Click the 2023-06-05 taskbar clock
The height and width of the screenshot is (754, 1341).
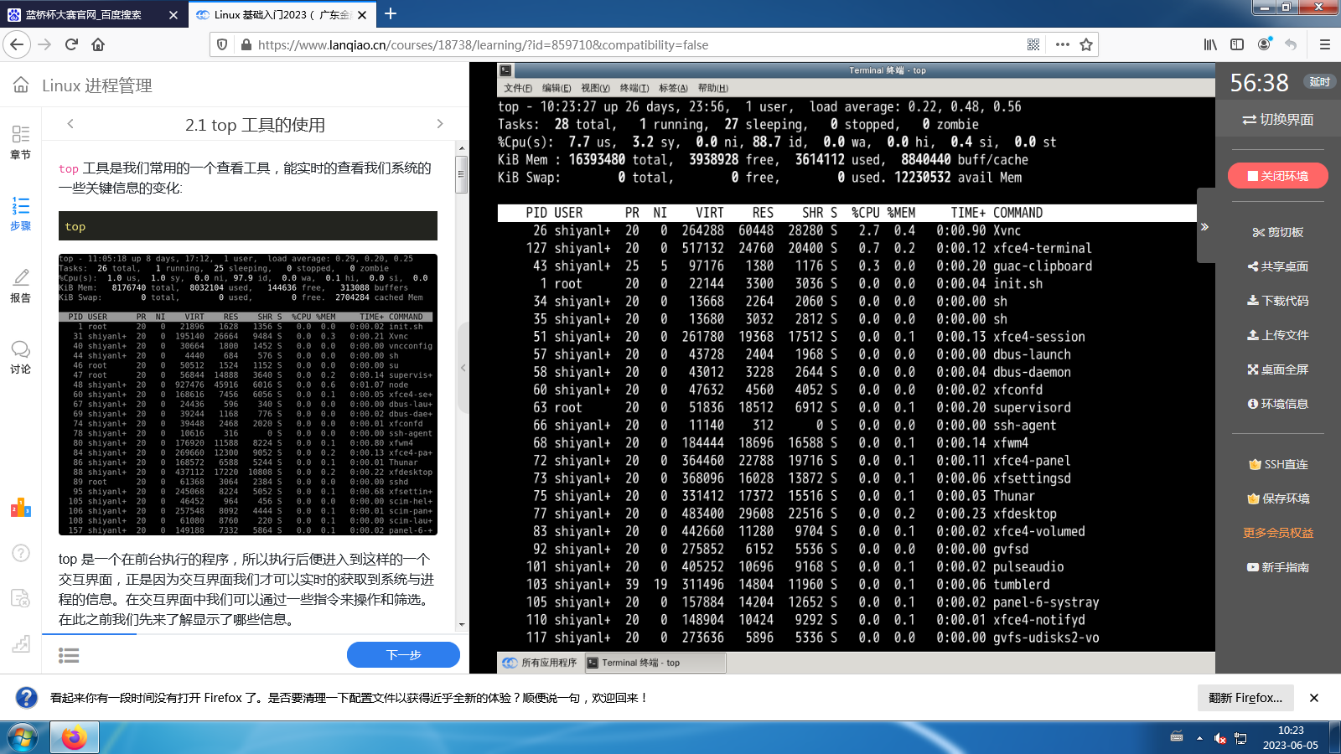pyautogui.click(x=1291, y=738)
